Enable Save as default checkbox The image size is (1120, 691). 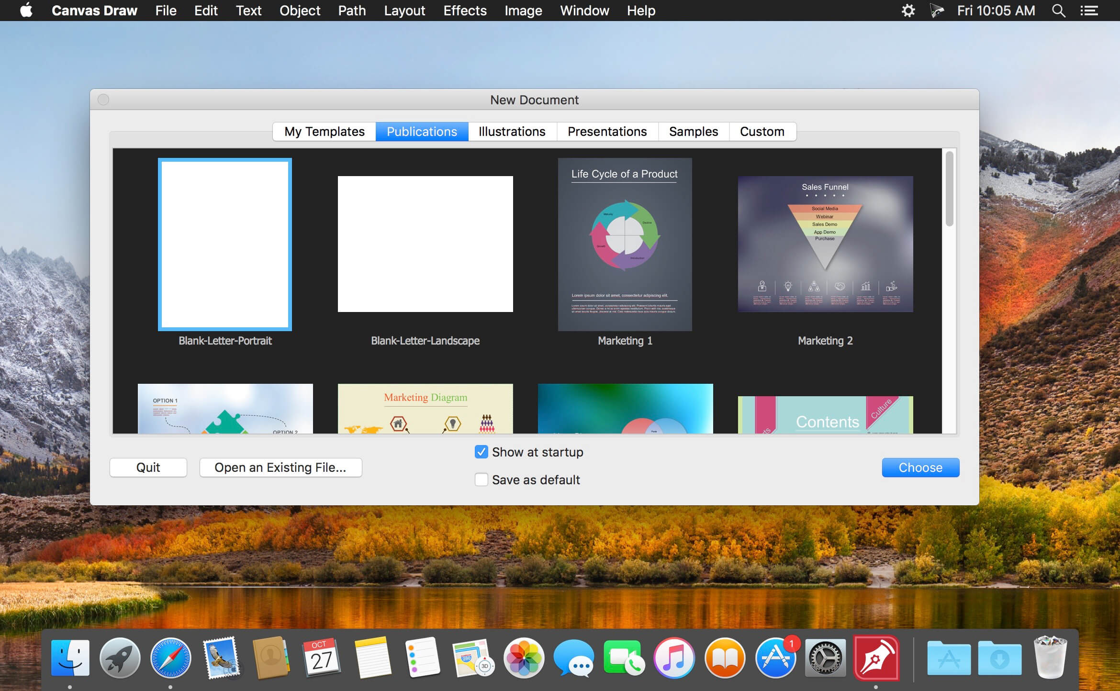pyautogui.click(x=482, y=479)
